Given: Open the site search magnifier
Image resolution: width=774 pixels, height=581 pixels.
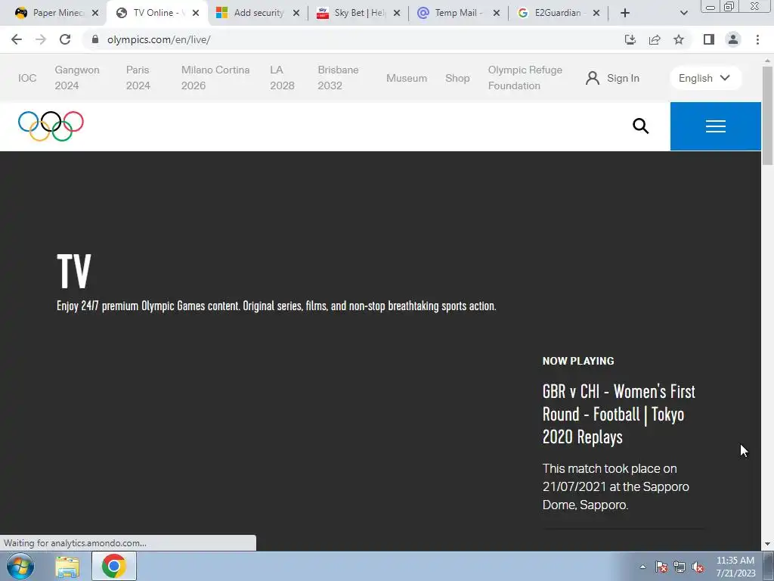Looking at the screenshot, I should 641,126.
